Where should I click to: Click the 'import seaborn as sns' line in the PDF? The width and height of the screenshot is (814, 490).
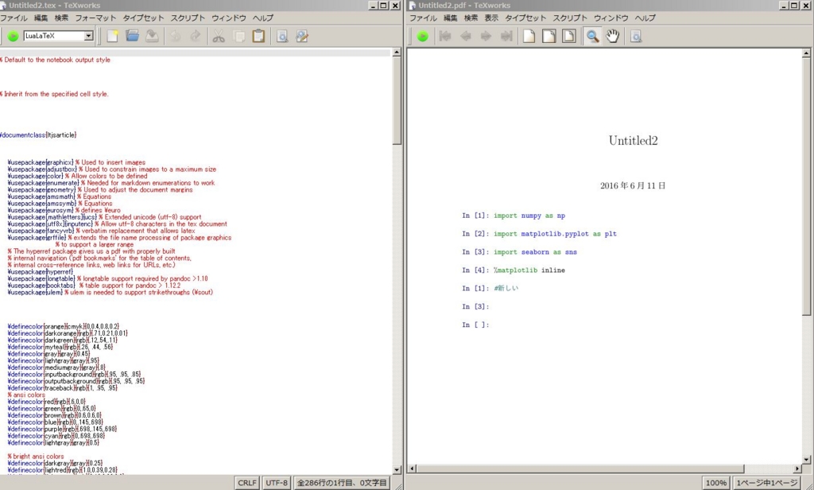coord(535,252)
